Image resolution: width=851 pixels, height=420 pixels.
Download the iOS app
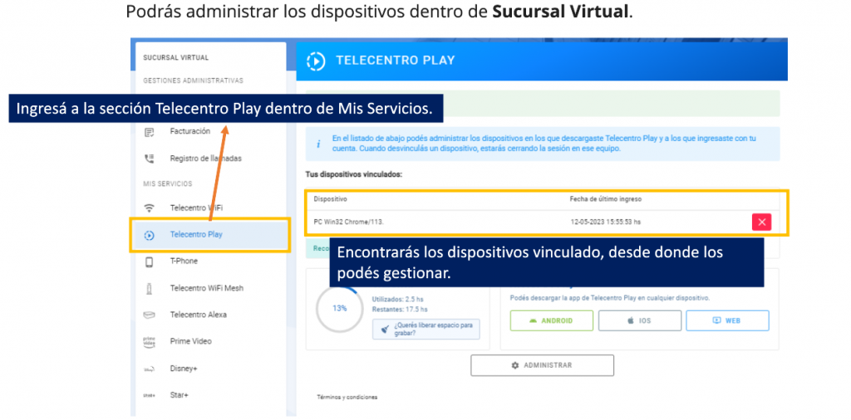tap(639, 320)
